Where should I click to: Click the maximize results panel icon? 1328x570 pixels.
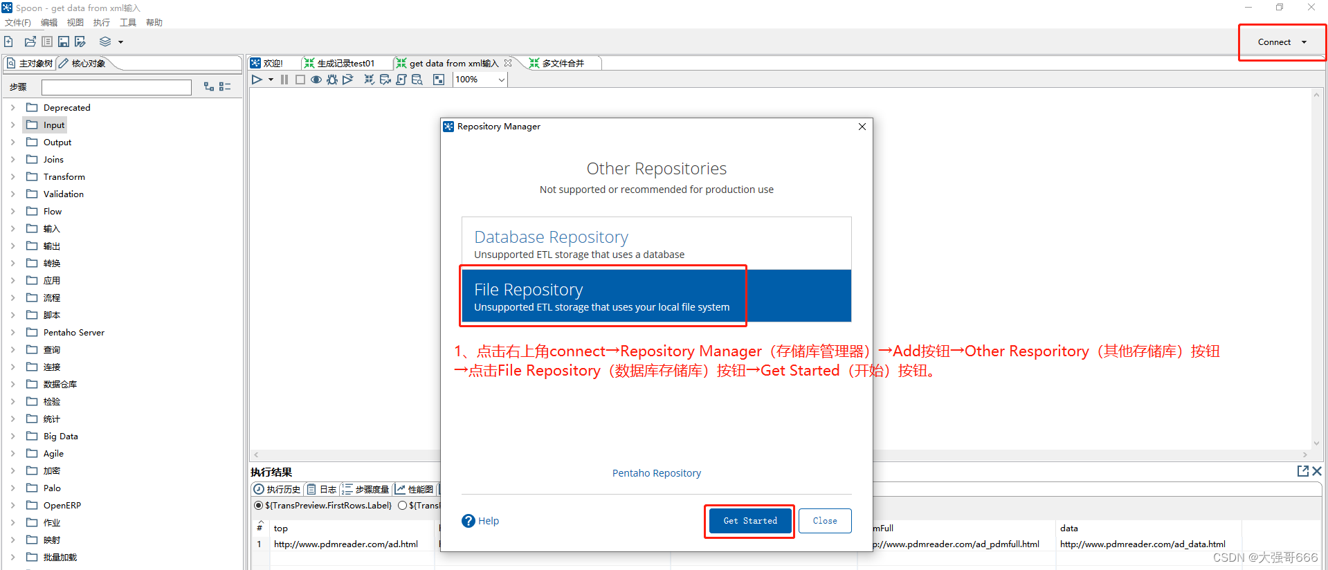click(x=1303, y=471)
